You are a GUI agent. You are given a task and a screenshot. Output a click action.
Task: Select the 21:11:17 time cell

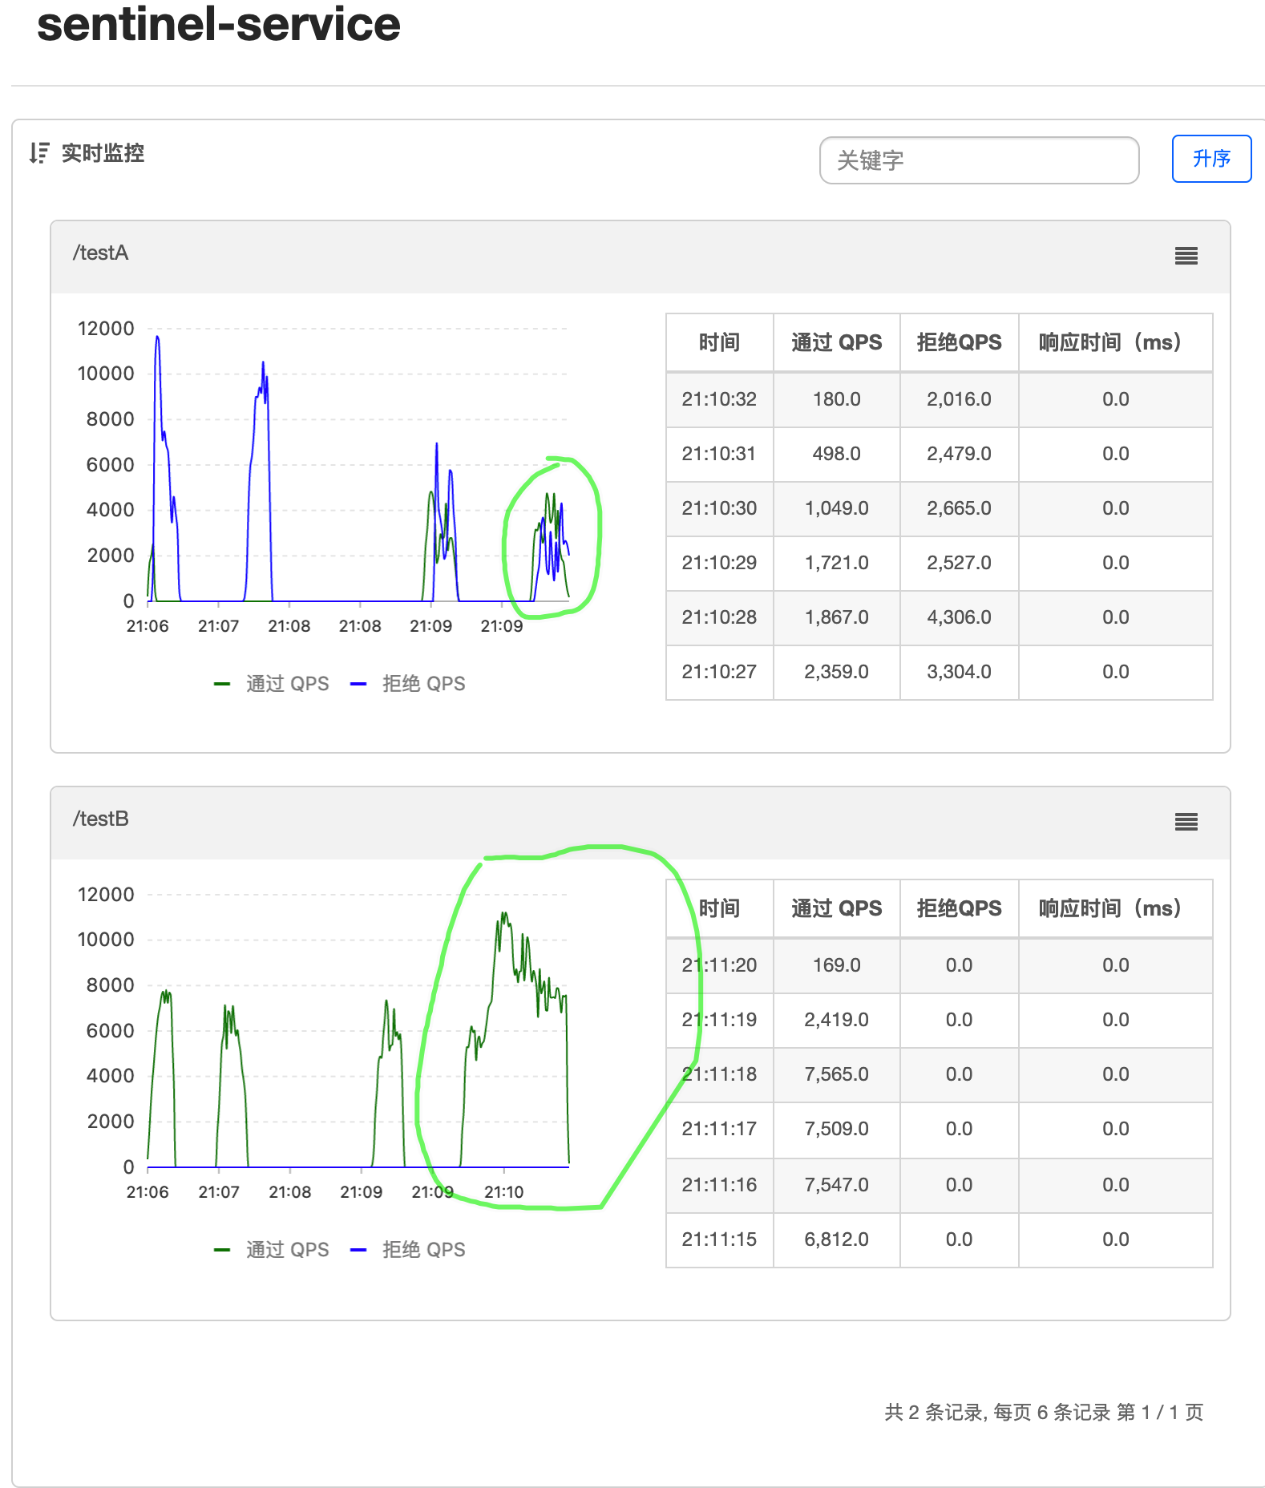click(x=719, y=1129)
